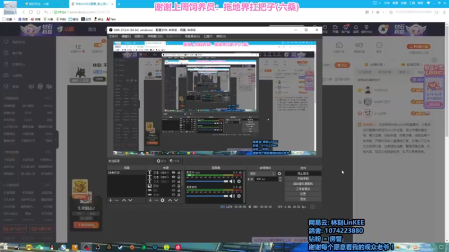449x252 pixels.
Task: Open the 滤镜 source filters button
Action: 175,161
